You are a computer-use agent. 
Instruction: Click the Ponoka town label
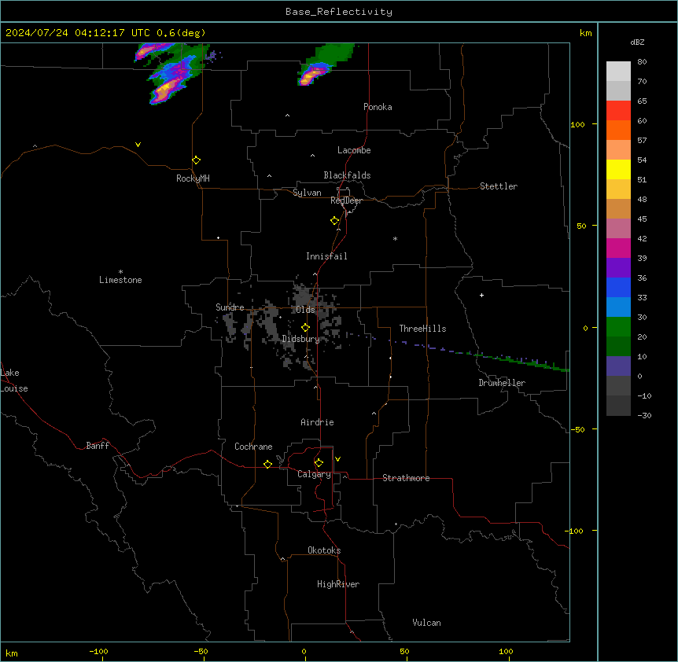378,107
